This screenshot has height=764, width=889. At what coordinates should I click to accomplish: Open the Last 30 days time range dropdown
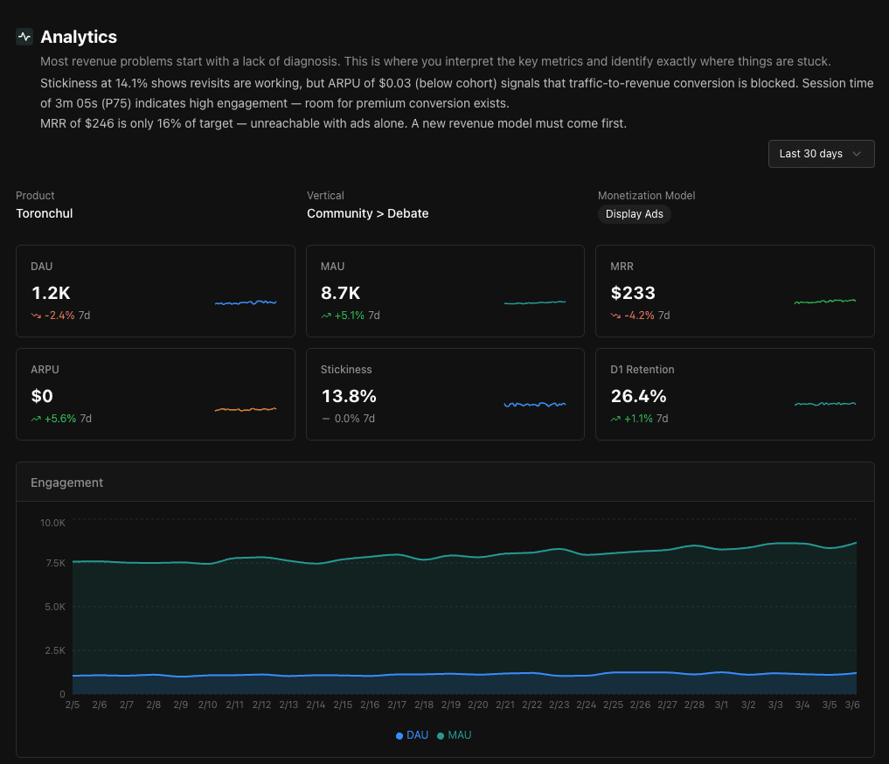tap(820, 153)
